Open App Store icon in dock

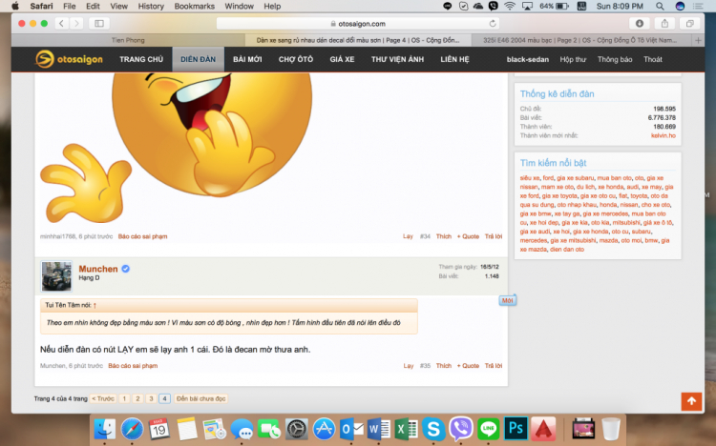pos(324,429)
